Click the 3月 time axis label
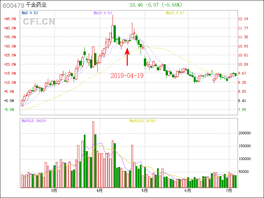This screenshot has width=264, height=198. pos(54,190)
